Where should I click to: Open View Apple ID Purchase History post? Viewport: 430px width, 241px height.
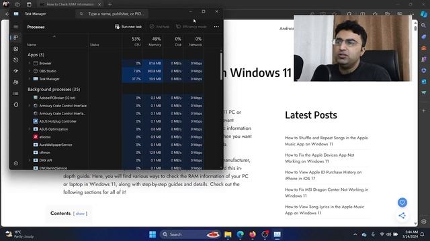(x=323, y=175)
